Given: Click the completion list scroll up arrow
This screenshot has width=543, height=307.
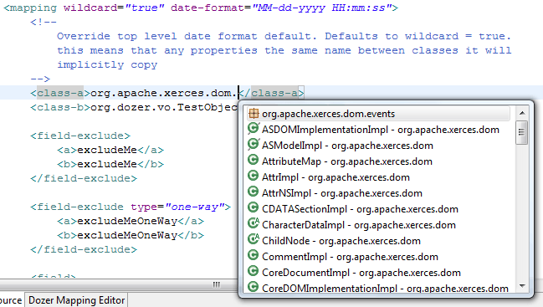Looking at the screenshot, I should (522, 113).
